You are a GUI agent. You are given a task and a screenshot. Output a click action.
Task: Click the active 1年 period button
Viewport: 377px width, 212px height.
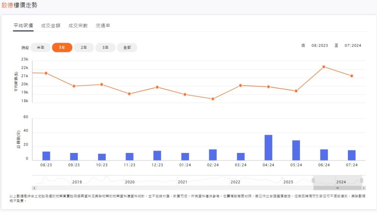[62, 48]
